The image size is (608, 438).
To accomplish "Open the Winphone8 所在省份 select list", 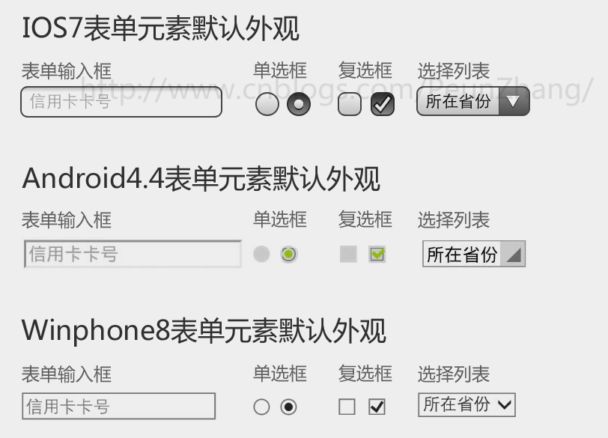I will click(x=467, y=405).
